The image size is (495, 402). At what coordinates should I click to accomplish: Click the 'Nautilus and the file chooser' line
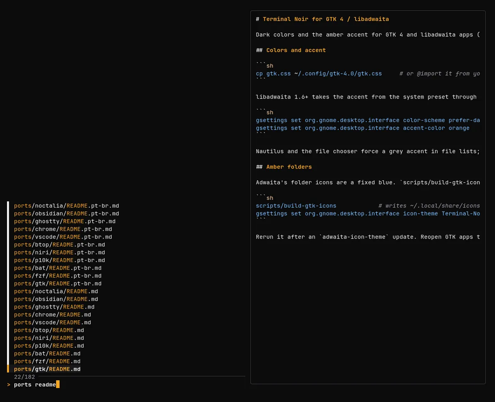pyautogui.click(x=368, y=151)
